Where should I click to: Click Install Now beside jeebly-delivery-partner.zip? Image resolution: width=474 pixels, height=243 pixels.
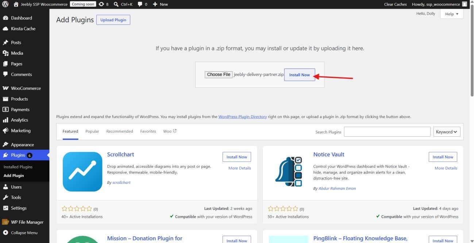[300, 75]
